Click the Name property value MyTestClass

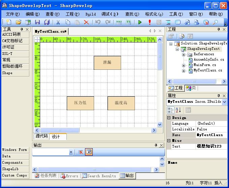pos(211,135)
